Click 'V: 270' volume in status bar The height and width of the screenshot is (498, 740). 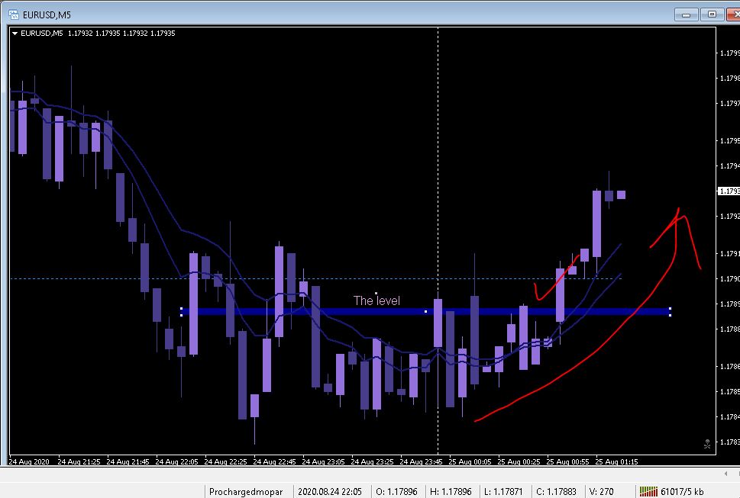pyautogui.click(x=602, y=492)
